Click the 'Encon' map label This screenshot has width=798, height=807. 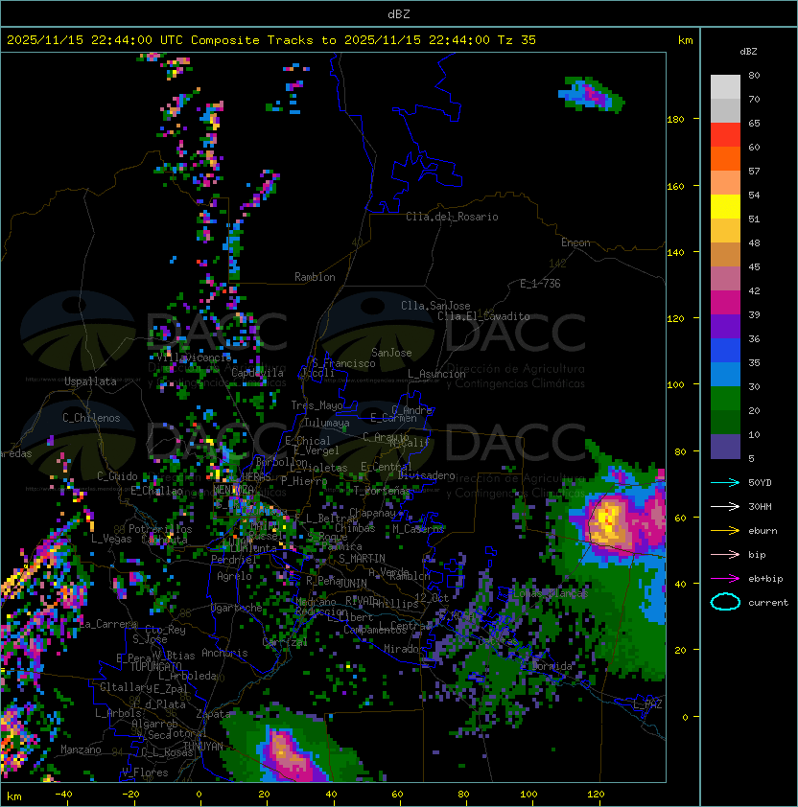coord(575,242)
